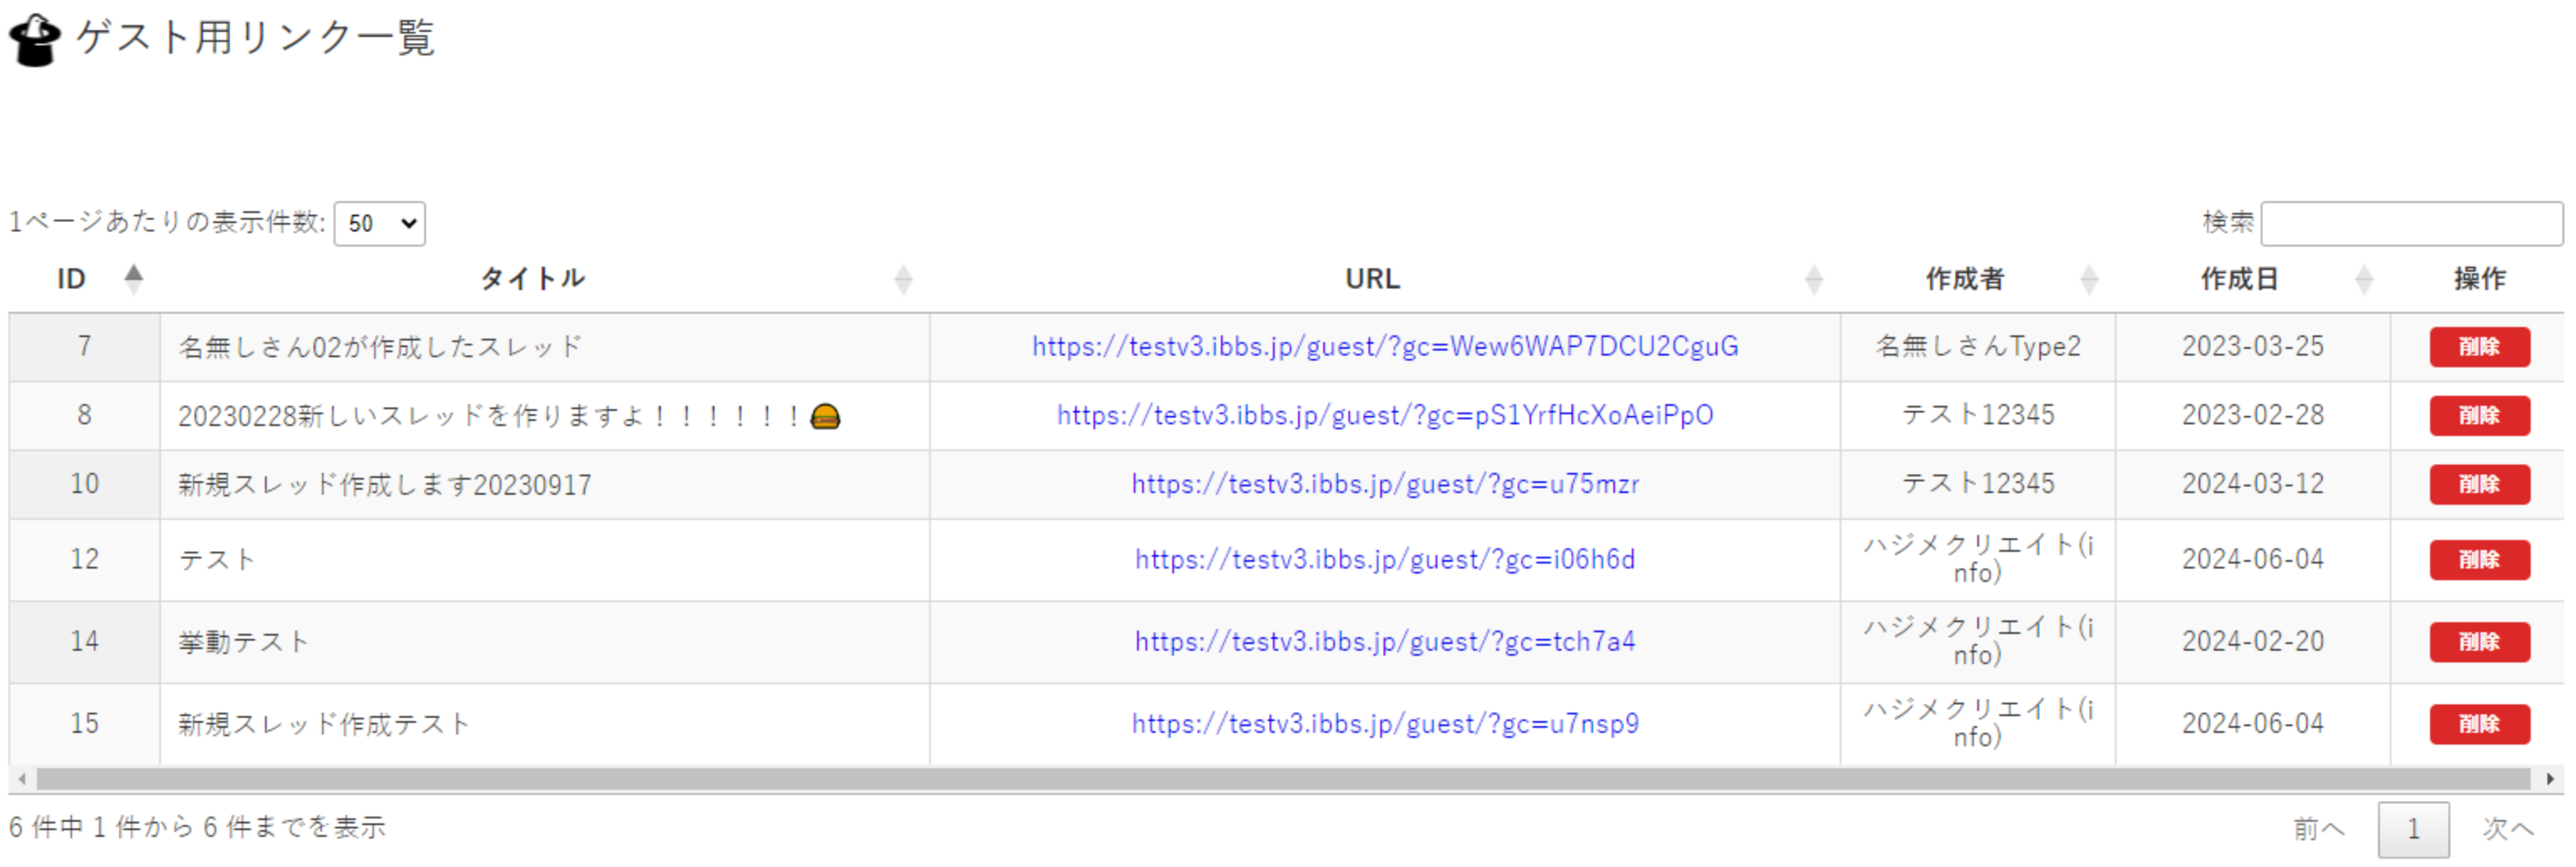Go to previous page with 前へ
This screenshot has height=867, width=2576.
[x=2317, y=828]
